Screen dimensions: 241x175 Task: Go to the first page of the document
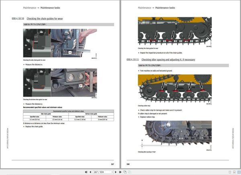click(x=86, y=172)
